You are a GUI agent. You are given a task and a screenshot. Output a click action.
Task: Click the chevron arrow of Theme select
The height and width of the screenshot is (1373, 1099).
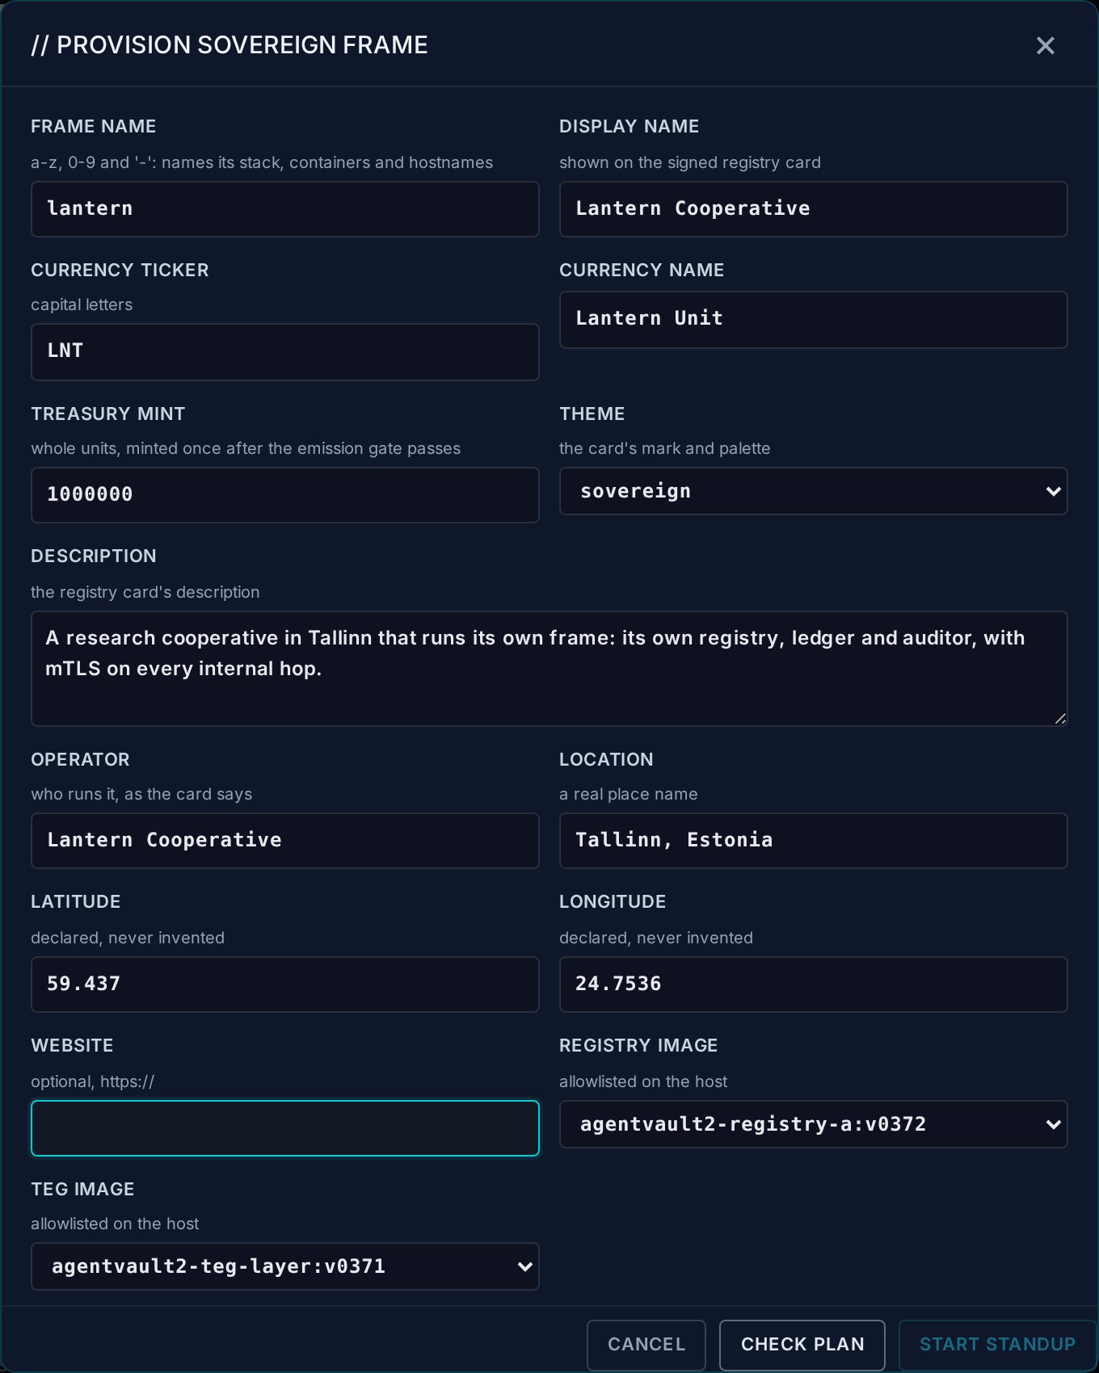(x=1053, y=491)
